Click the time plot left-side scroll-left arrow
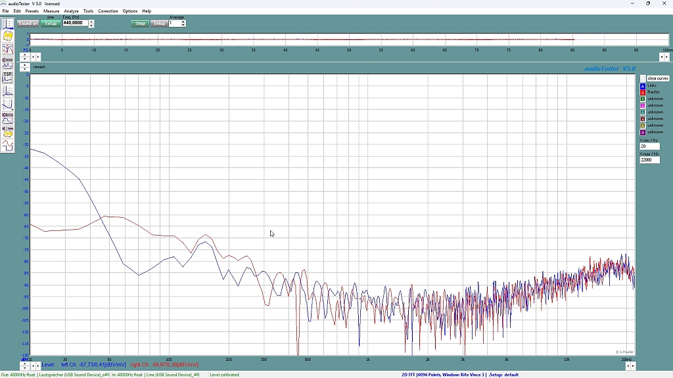Image resolution: width=673 pixels, height=378 pixels. (33, 56)
